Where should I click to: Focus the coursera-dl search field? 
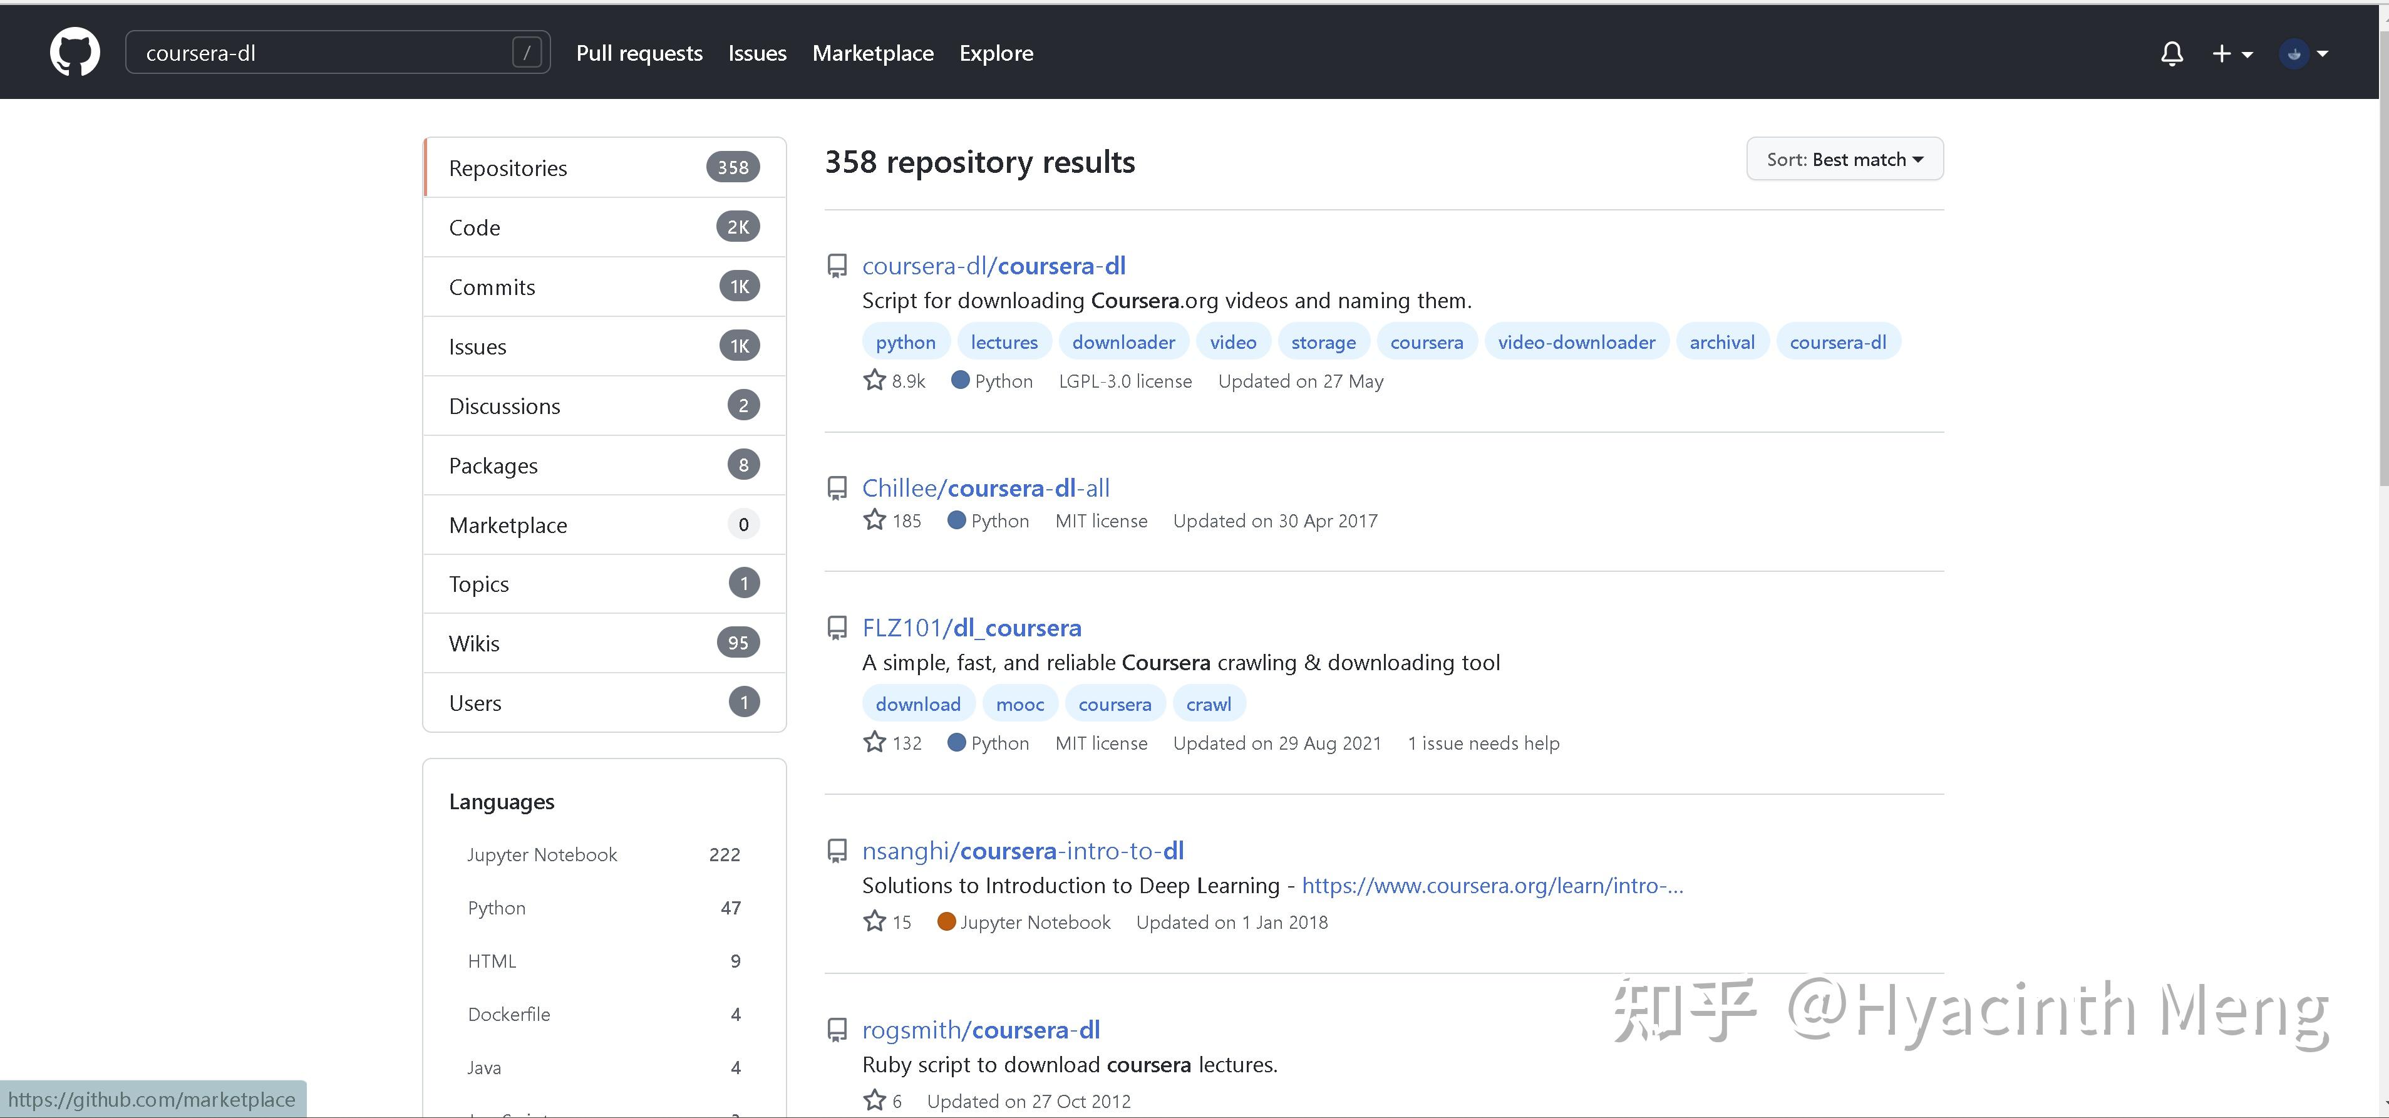338,53
